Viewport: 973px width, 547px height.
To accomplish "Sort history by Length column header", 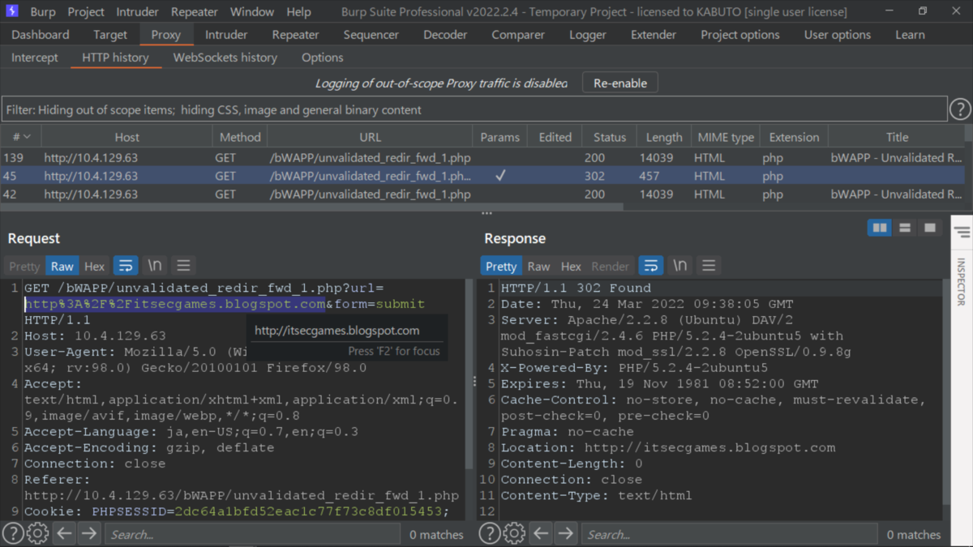I will click(x=664, y=137).
